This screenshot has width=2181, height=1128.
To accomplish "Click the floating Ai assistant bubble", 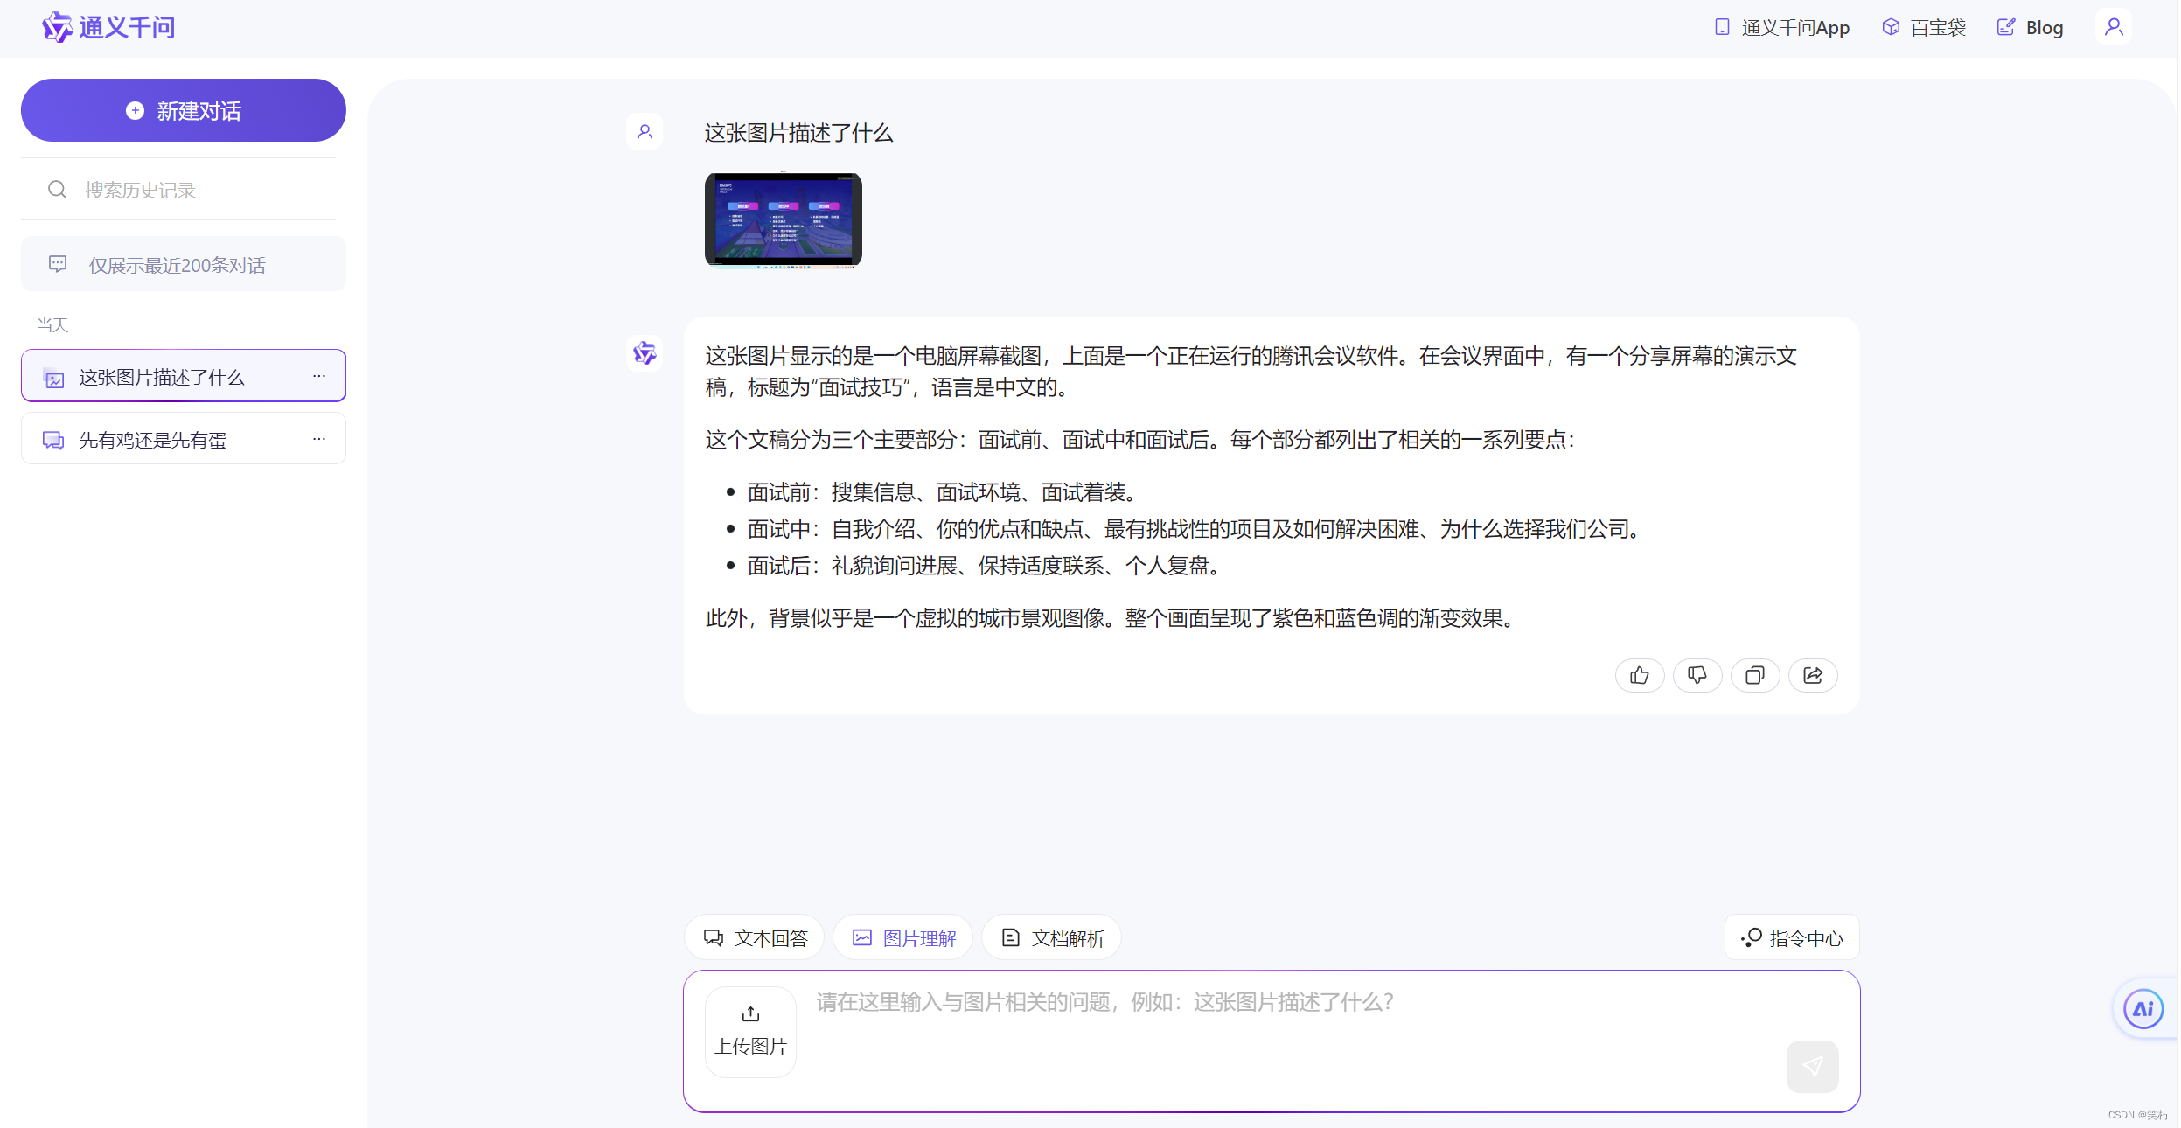I will pyautogui.click(x=2142, y=1007).
